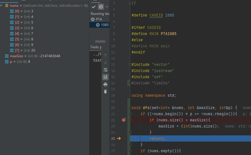
Task: Toggle show passed tests checkmark
Action: (94, 7)
